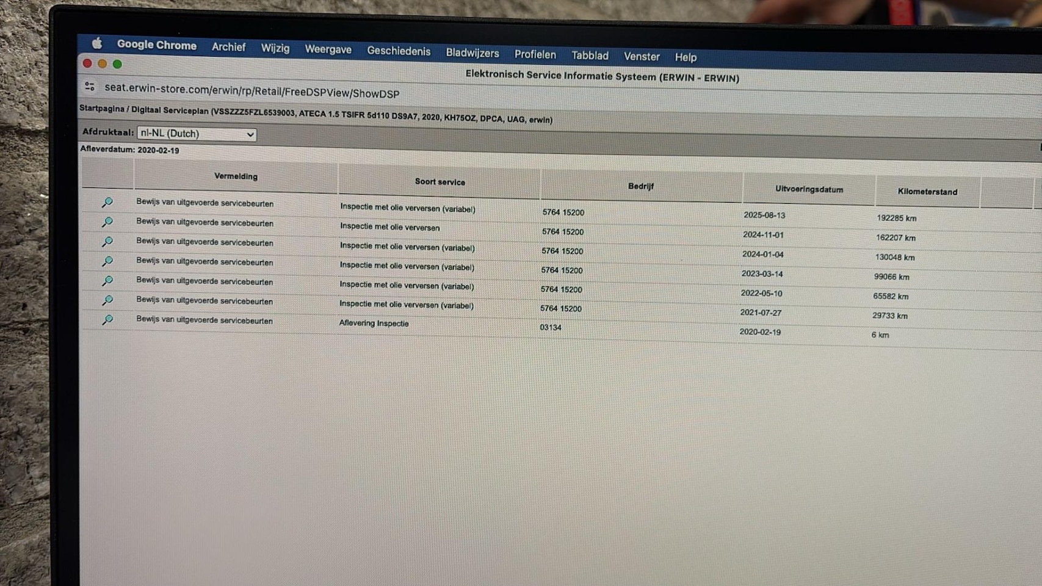
Task: Open the Geschiedenis menu
Action: point(398,51)
